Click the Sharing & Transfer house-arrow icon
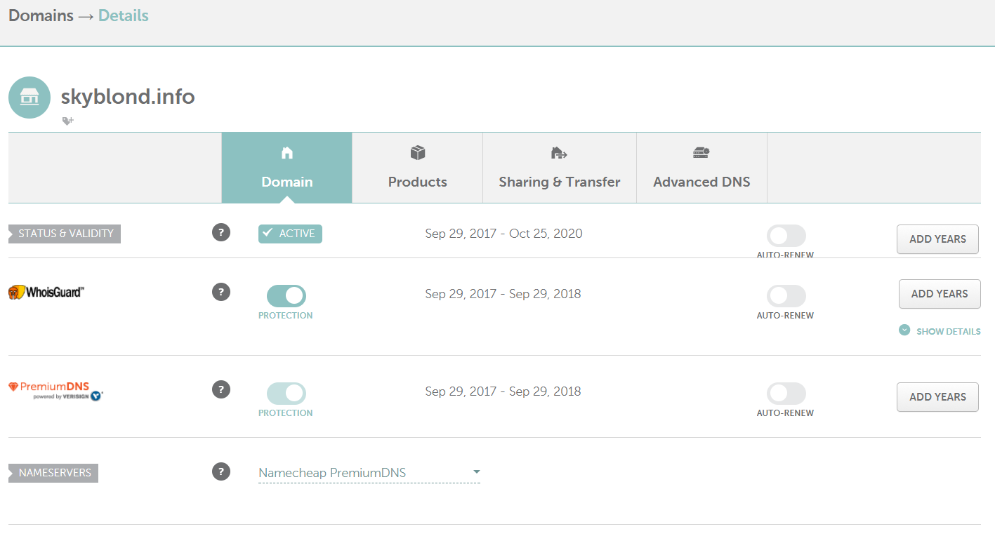Image resolution: width=995 pixels, height=536 pixels. tap(559, 153)
